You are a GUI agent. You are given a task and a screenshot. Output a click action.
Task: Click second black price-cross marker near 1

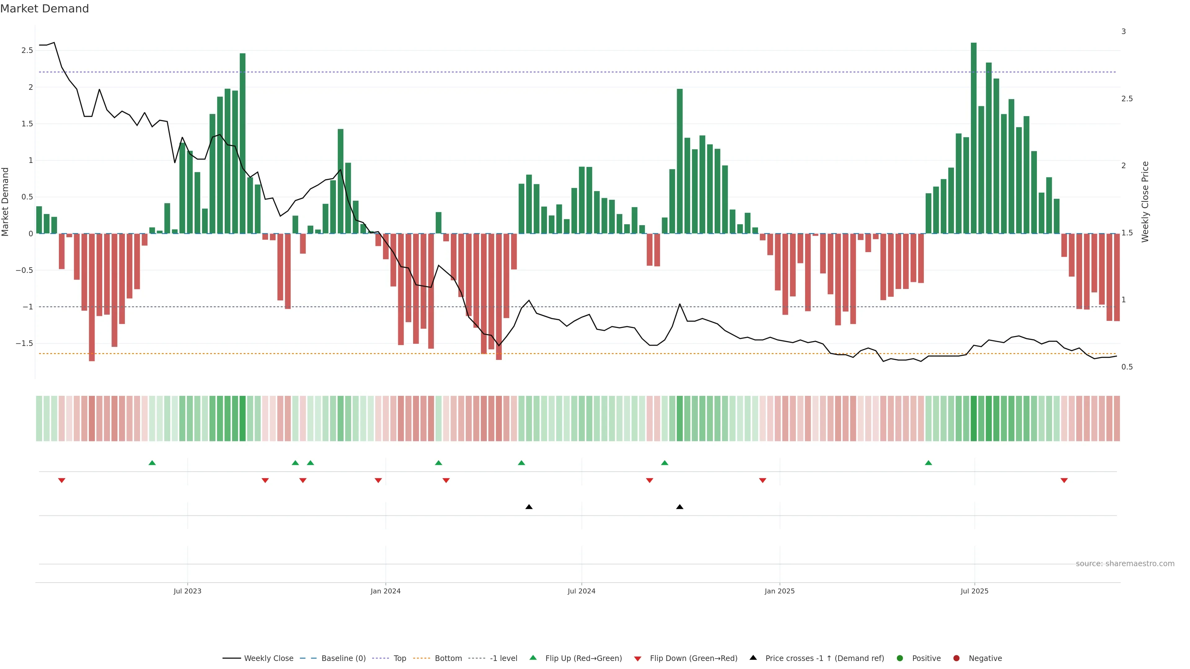[680, 507]
